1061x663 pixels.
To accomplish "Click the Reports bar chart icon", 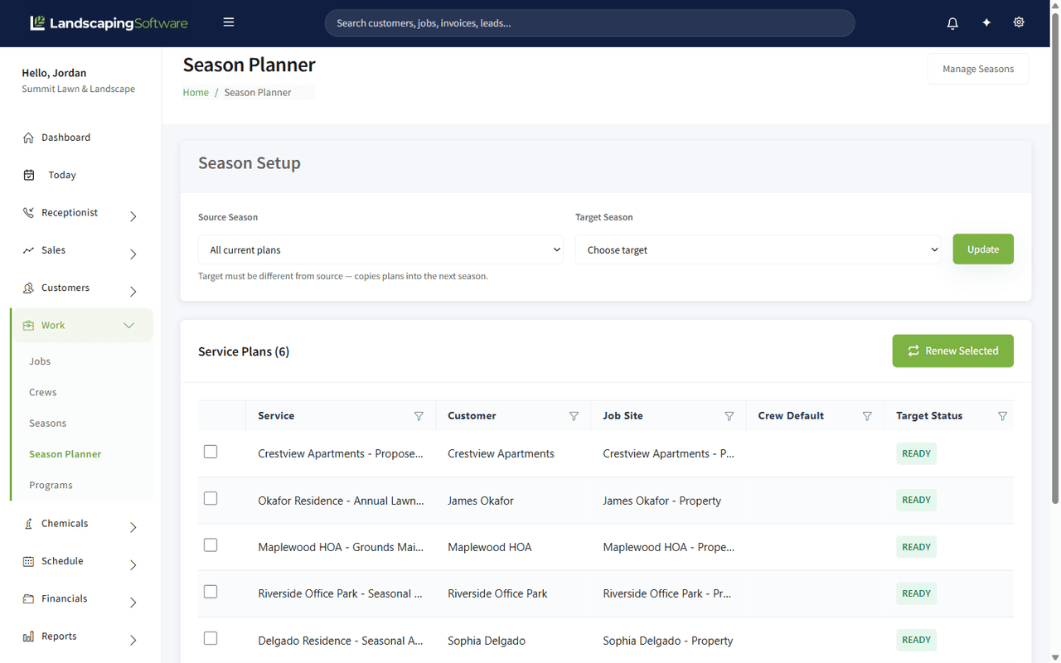I will (x=28, y=636).
